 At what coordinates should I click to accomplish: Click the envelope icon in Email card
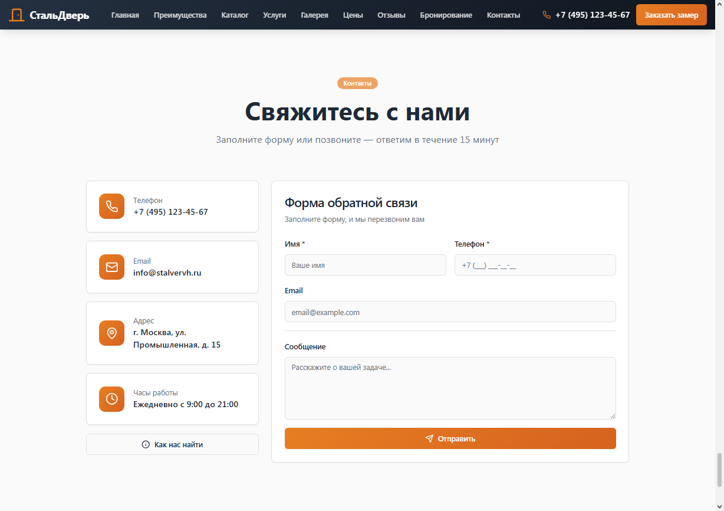pyautogui.click(x=111, y=267)
